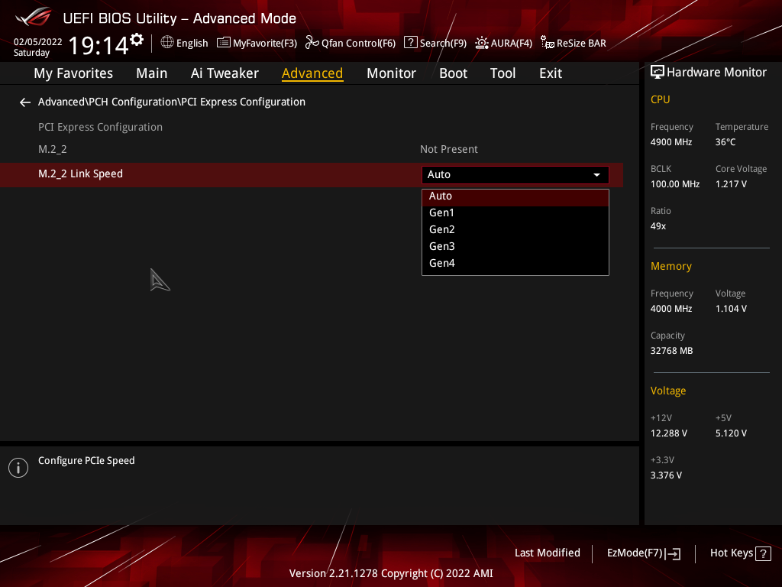Click the Core Voltage value 1.217 V
The height and width of the screenshot is (587, 782).
pyautogui.click(x=731, y=184)
